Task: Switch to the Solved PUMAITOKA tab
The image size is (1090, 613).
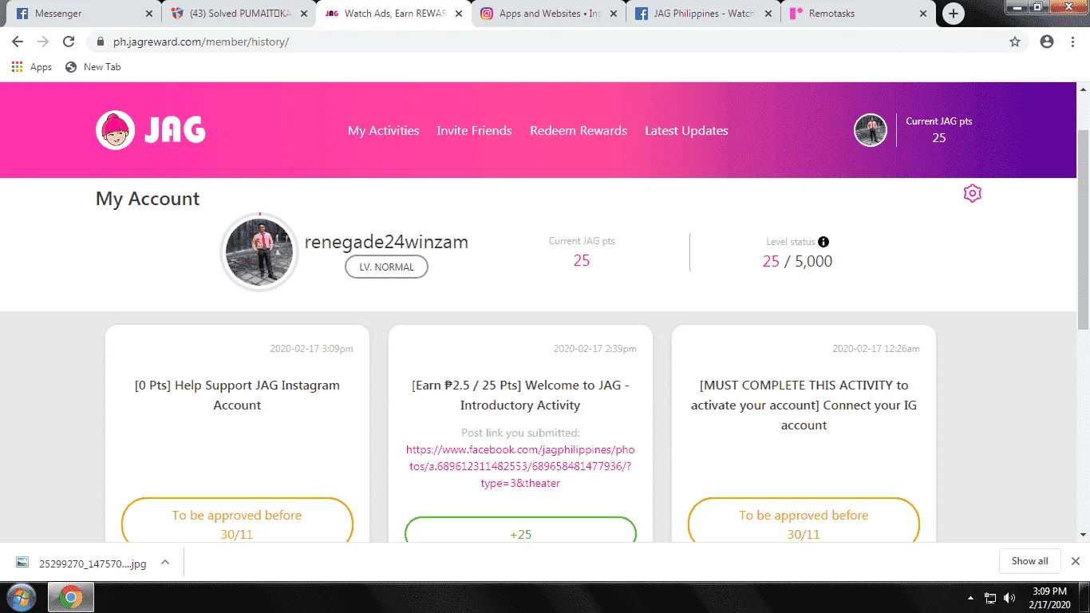Action: 239,14
